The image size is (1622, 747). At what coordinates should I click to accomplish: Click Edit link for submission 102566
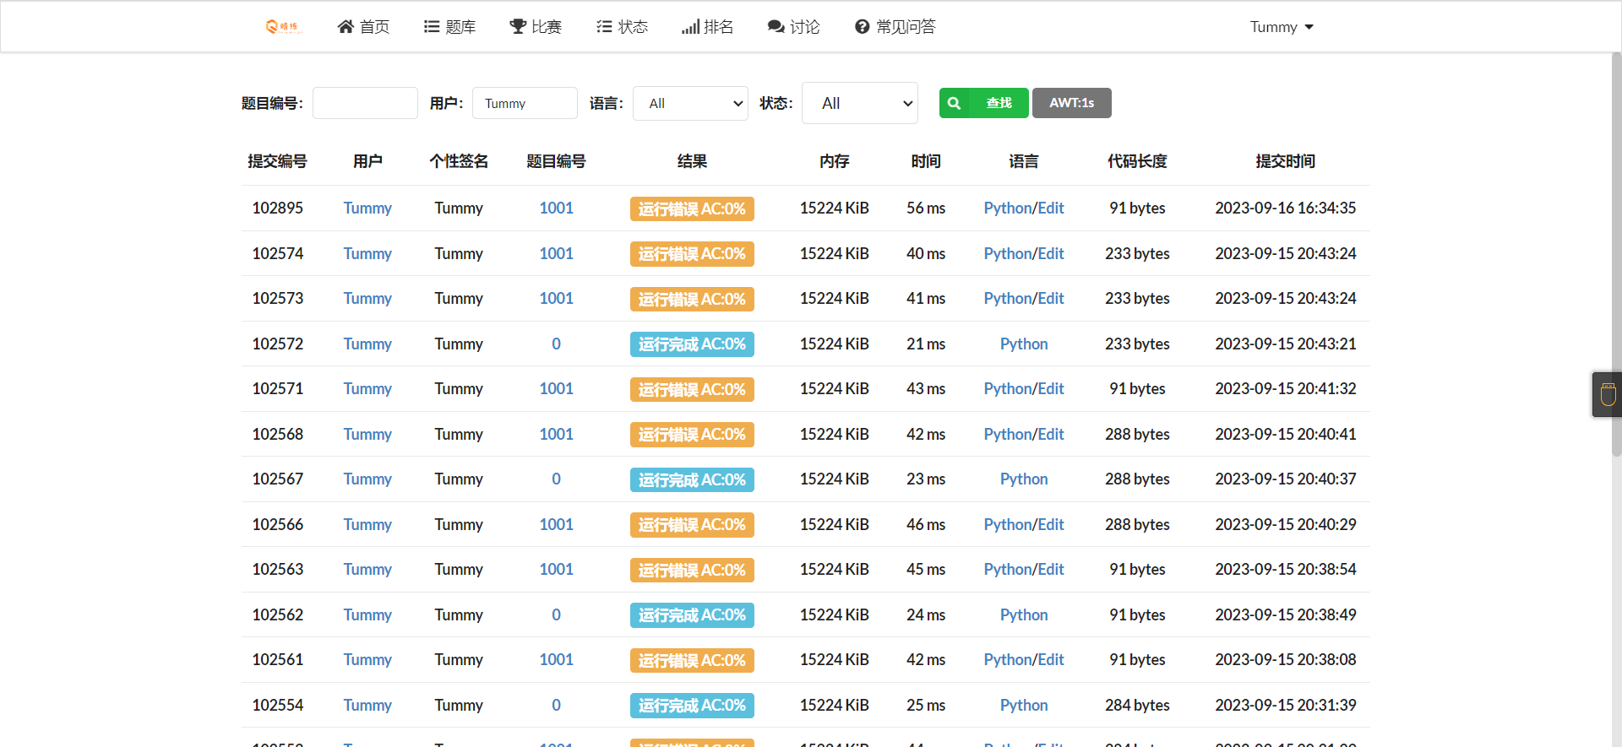(x=1051, y=524)
